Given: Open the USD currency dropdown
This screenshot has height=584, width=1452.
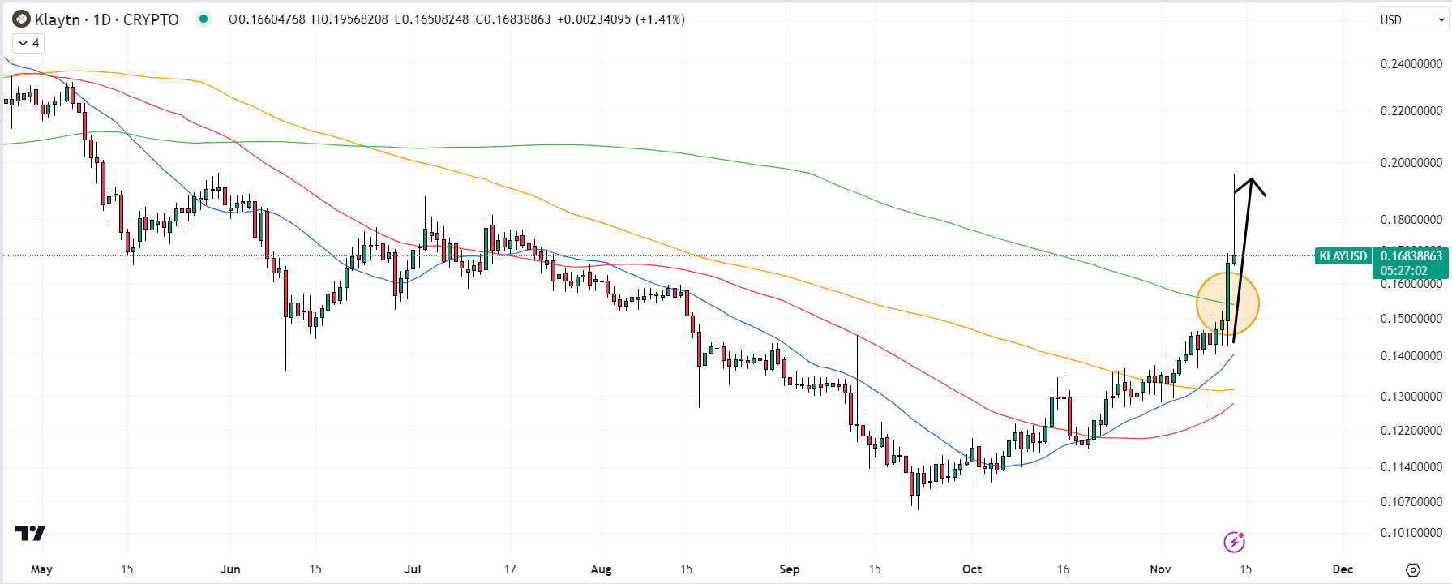Looking at the screenshot, I should point(1411,20).
